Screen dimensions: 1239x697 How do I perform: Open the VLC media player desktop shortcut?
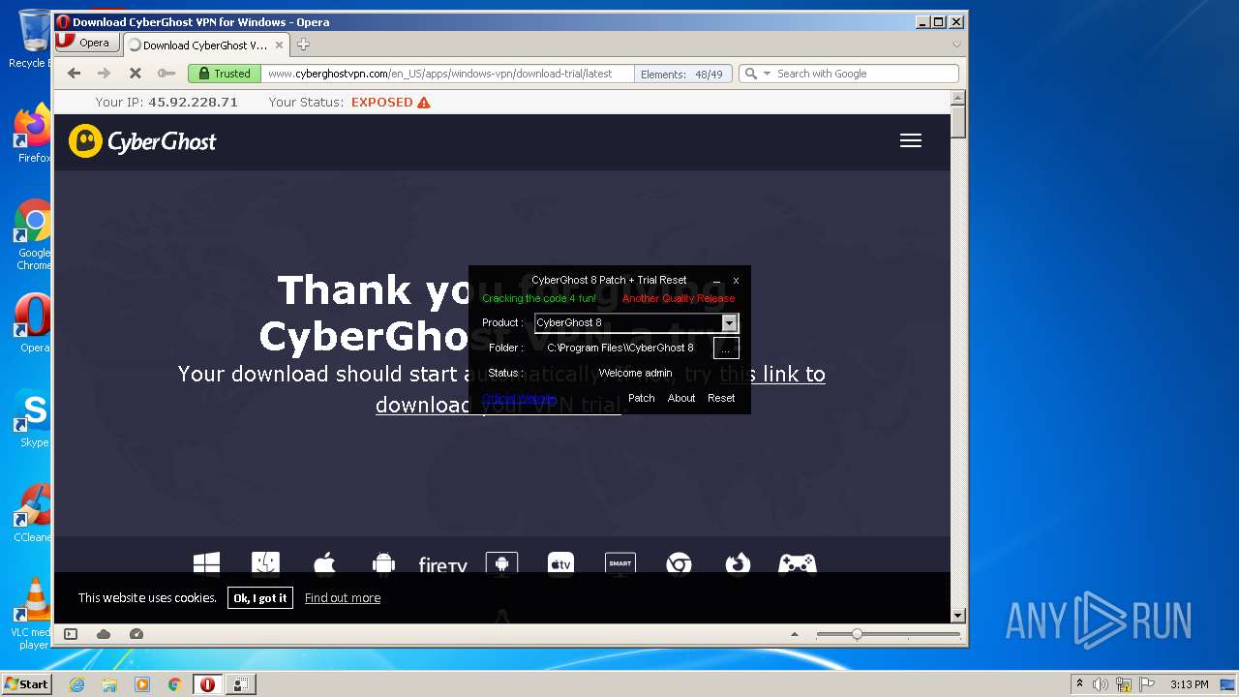click(34, 614)
